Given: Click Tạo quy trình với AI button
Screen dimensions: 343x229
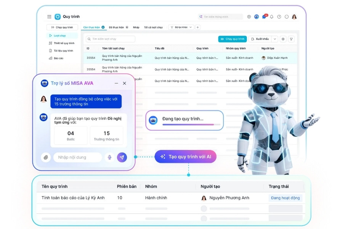Looking at the screenshot, I should pos(186,156).
